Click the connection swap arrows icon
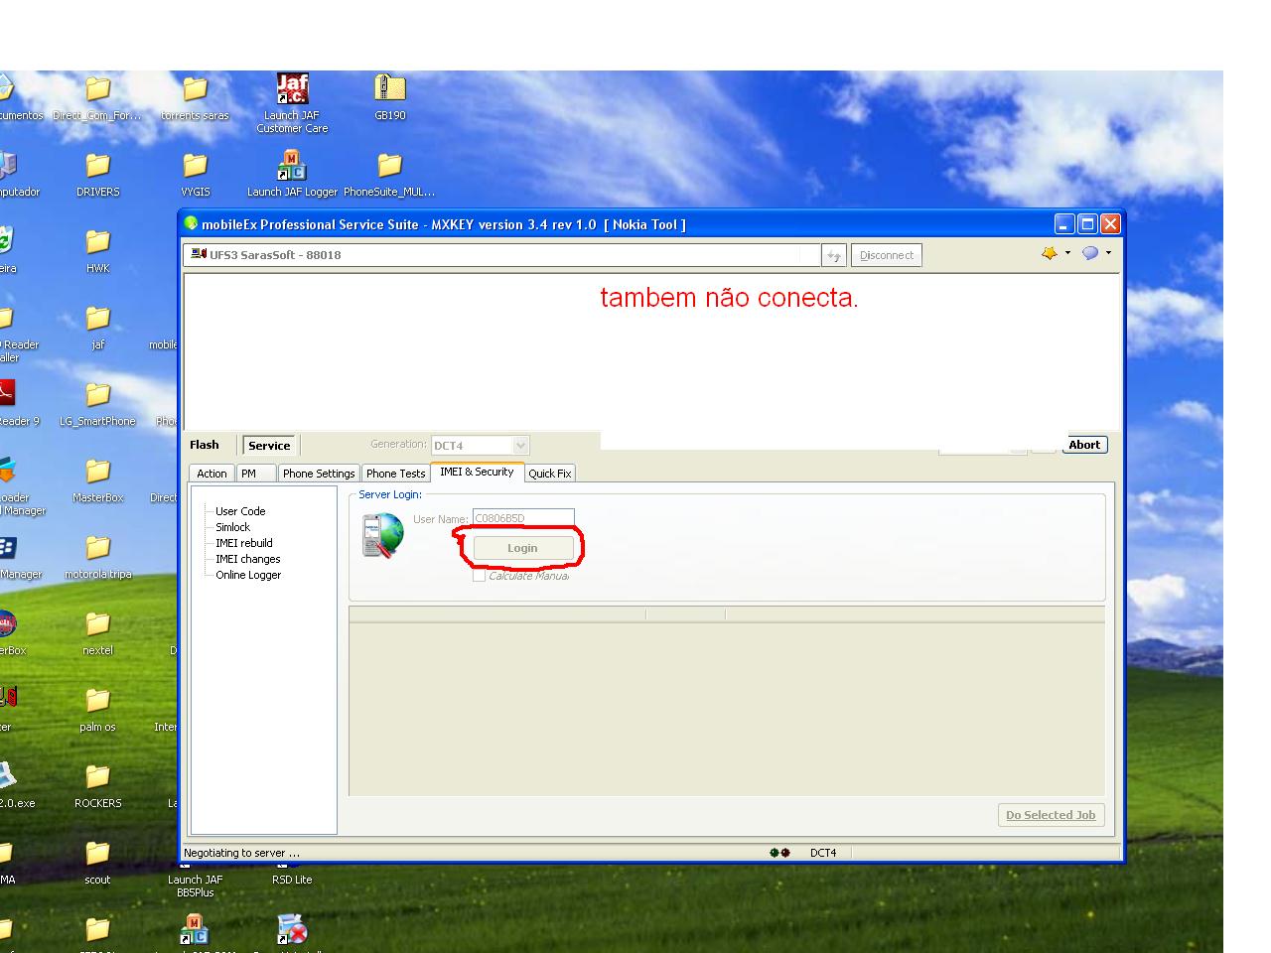 pyautogui.click(x=834, y=256)
